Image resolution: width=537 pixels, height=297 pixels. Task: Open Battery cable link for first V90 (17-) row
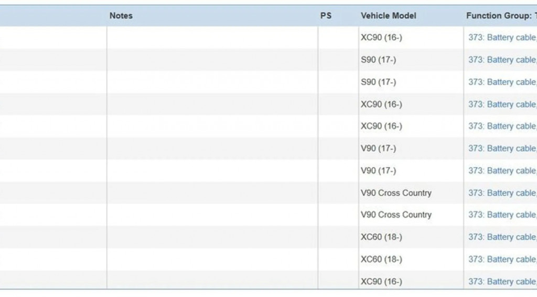(502, 148)
